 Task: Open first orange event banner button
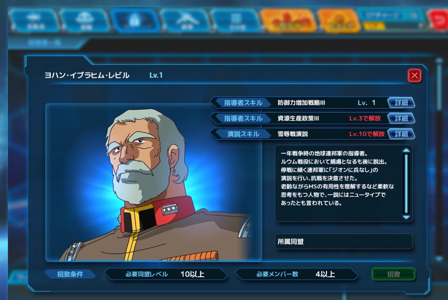coord(289,21)
